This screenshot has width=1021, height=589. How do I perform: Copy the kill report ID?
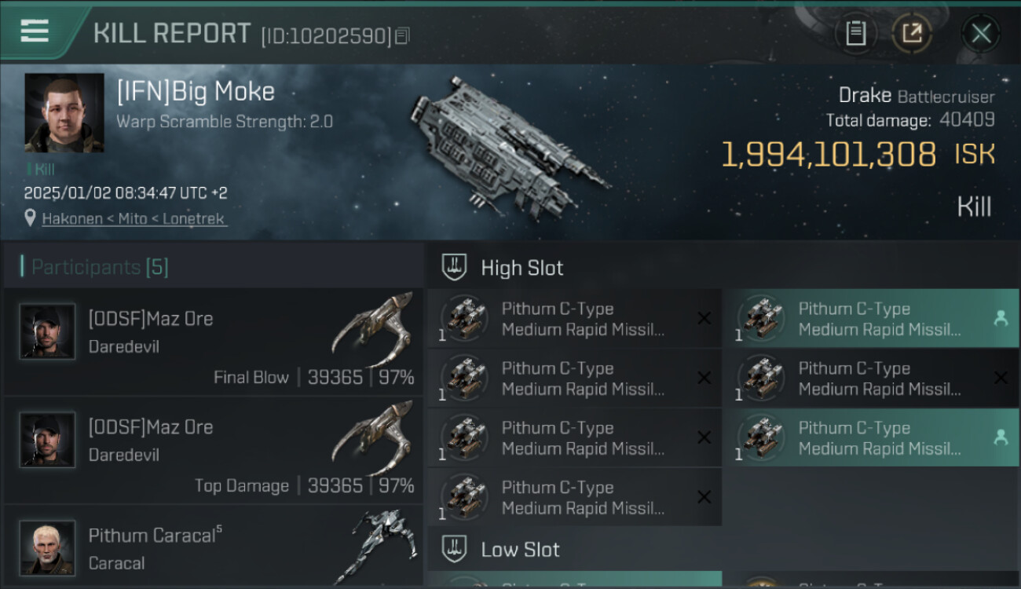coord(402,36)
